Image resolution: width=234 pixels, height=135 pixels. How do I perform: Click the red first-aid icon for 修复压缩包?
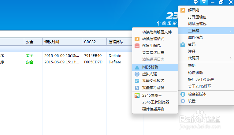[137, 46]
